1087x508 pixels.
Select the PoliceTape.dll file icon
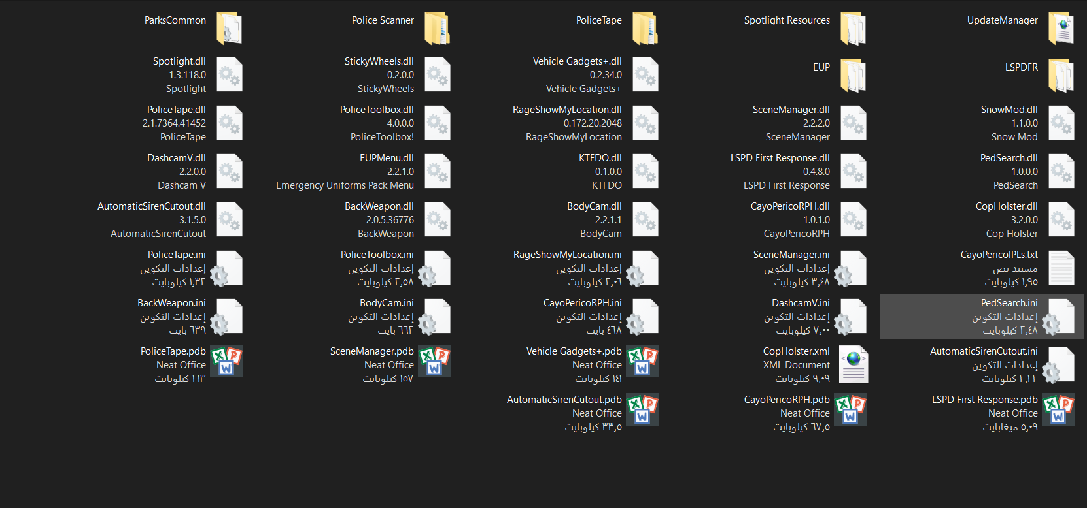click(x=229, y=123)
